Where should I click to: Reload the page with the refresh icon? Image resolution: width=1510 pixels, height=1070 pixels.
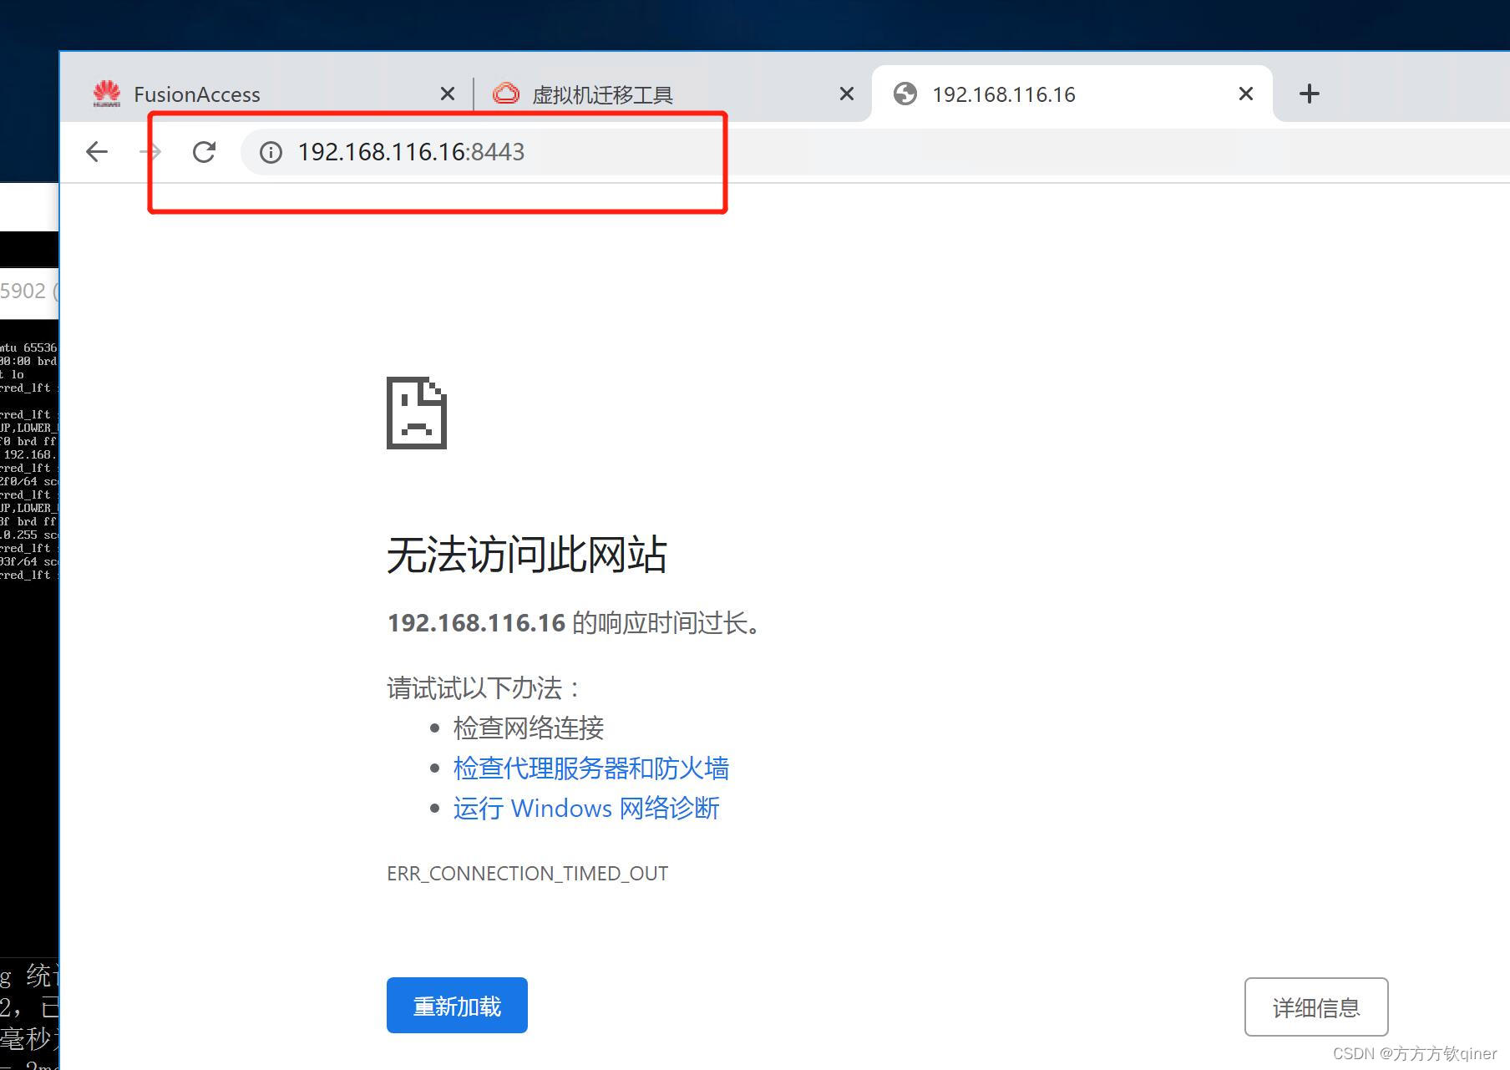204,152
